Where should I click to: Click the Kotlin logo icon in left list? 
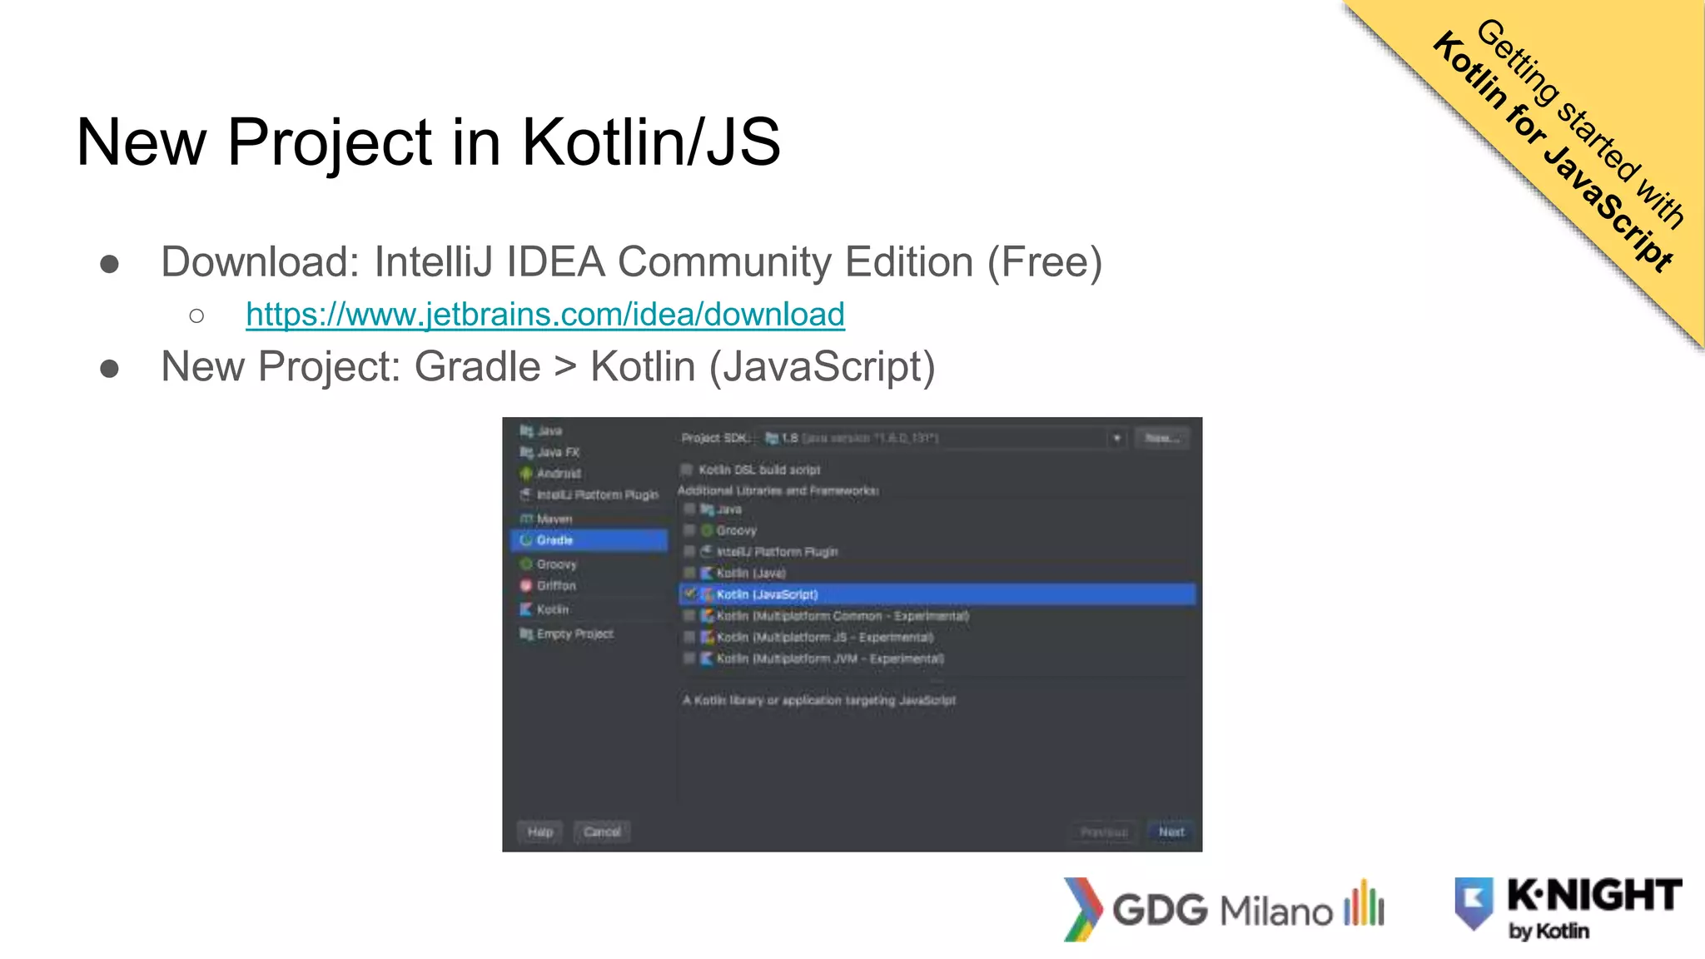tap(526, 610)
